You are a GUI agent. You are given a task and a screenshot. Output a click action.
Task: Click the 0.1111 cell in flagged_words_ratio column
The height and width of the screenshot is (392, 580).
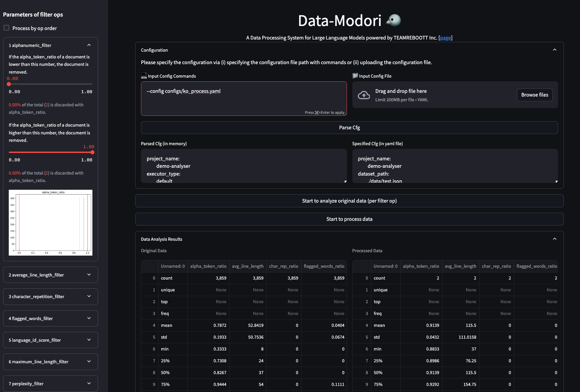[x=324, y=385]
